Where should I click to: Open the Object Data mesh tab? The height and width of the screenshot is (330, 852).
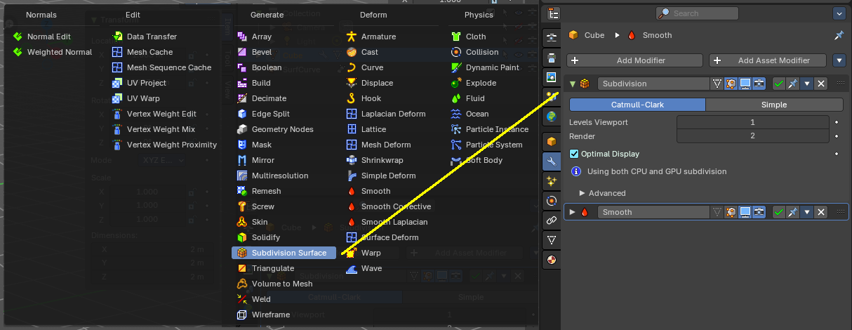tap(552, 239)
